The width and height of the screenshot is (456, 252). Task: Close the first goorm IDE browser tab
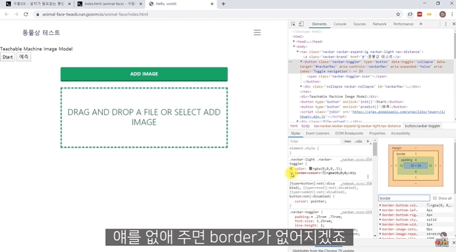[69, 4]
